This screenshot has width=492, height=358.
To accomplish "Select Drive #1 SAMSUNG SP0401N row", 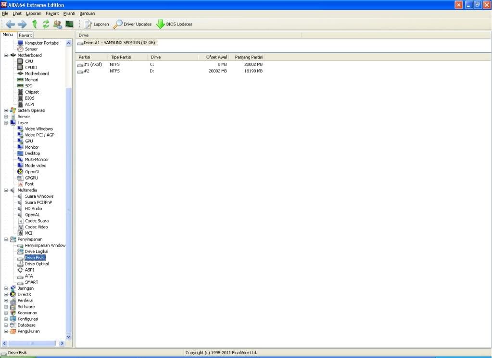I will tap(116, 43).
